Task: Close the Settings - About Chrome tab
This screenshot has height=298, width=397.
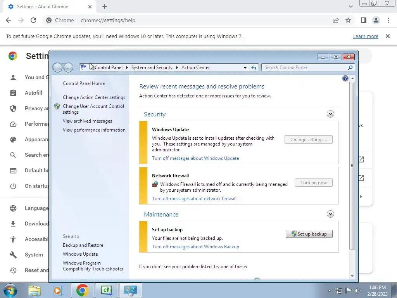Action: coord(90,7)
